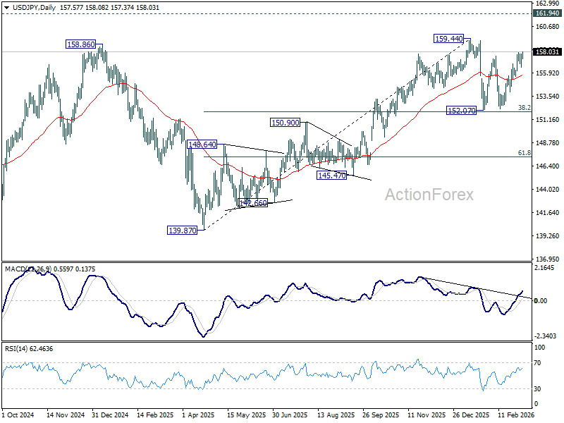Click the 161.940 resistance level tag
Viewport: 564px width, 423px height.
tap(547, 13)
